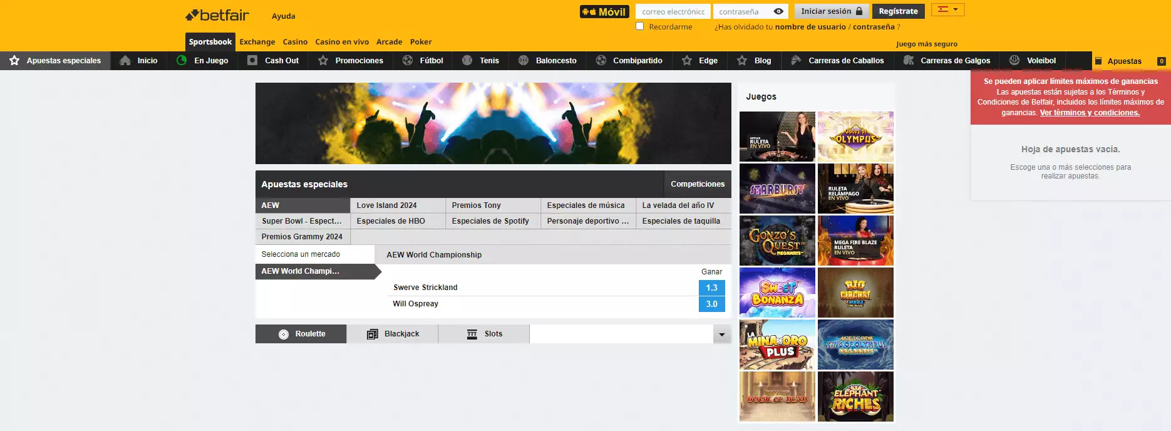Viewport: 1171px width, 431px height.
Task: Open the Móvil apps button
Action: click(604, 11)
